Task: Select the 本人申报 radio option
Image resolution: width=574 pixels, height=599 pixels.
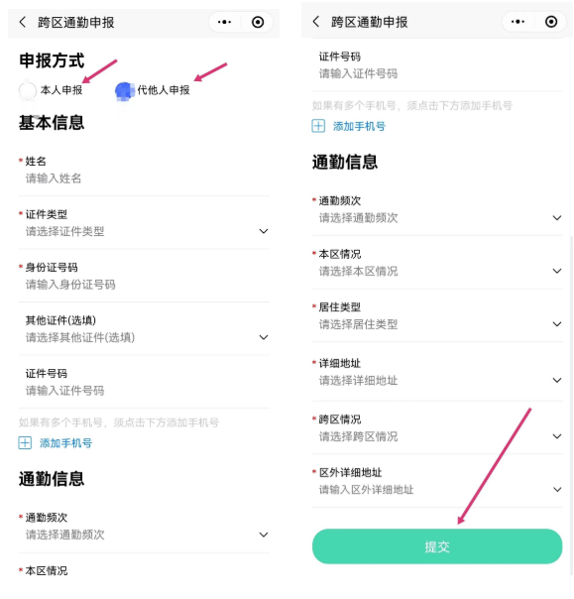Action: coord(28,90)
